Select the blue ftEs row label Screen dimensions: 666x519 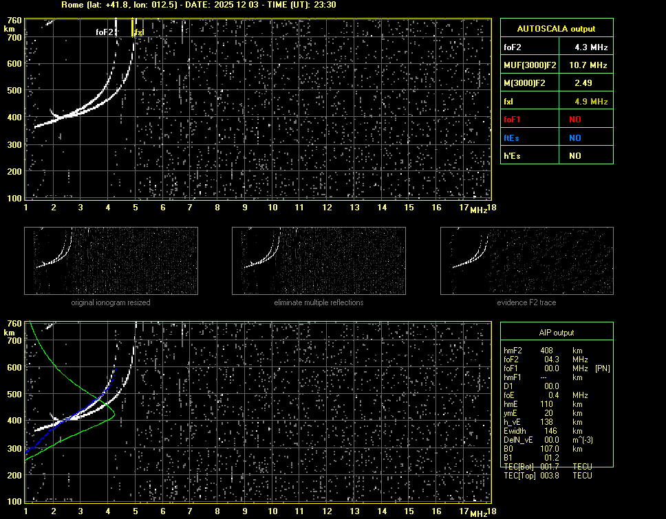[x=512, y=138]
